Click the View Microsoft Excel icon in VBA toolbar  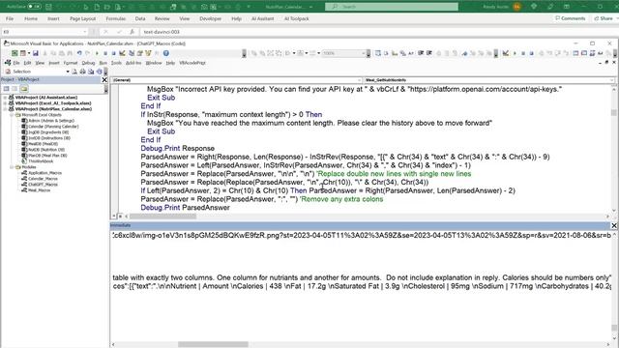pos(15,53)
